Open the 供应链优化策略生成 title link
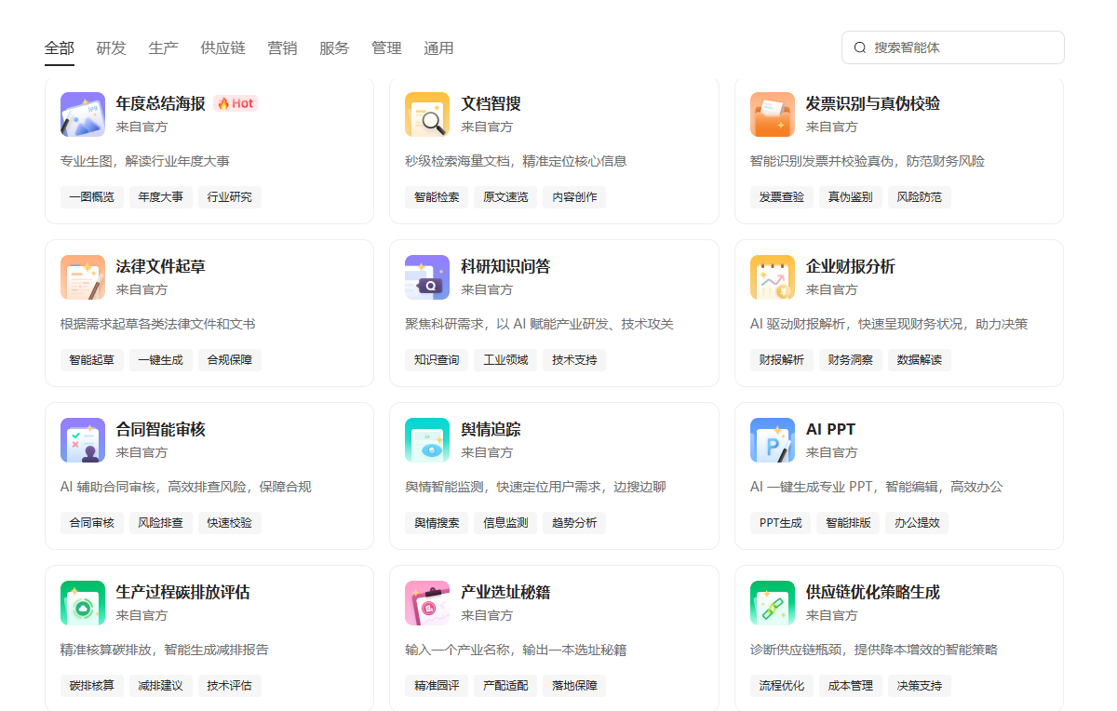 (x=872, y=592)
